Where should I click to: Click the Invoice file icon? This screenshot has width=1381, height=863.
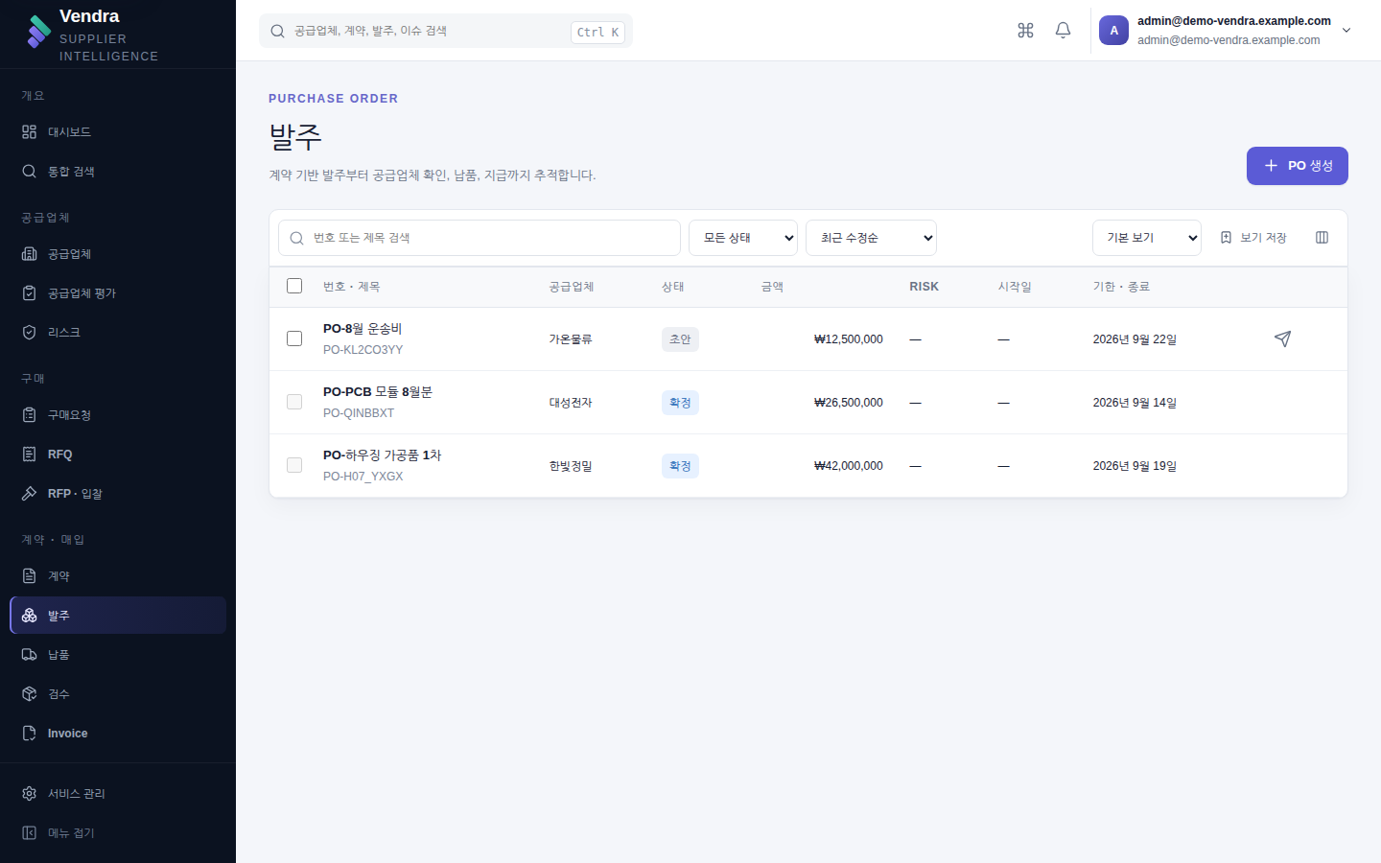[x=29, y=733]
